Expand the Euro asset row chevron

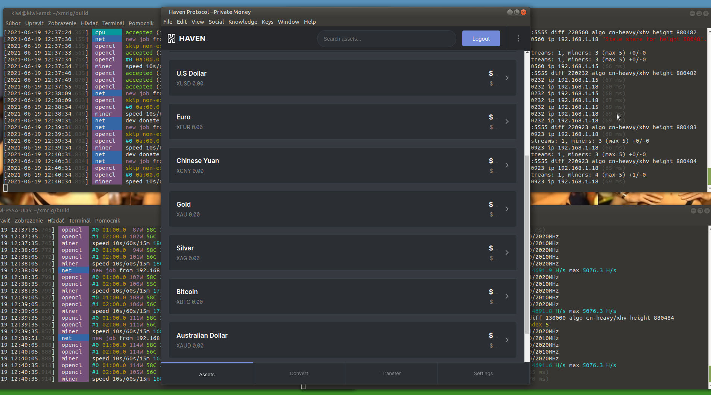507,122
